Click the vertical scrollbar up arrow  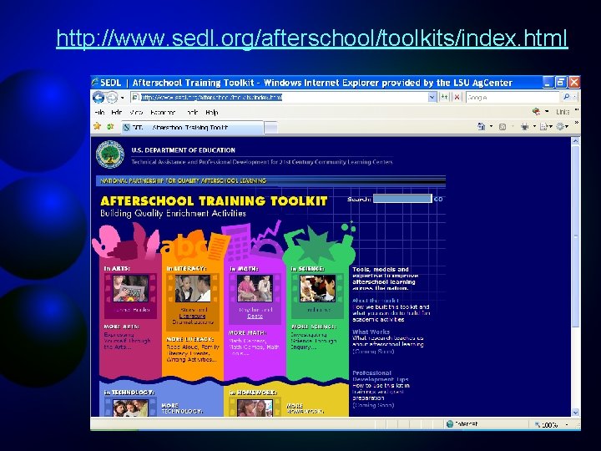(575, 141)
